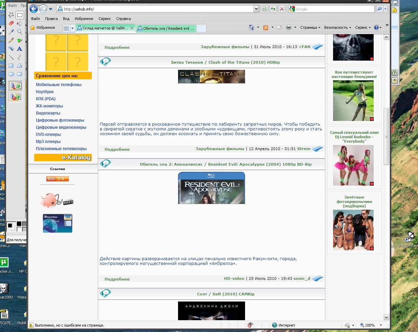
Task: Refresh the page with the green arrows button
Action: tap(273, 9)
